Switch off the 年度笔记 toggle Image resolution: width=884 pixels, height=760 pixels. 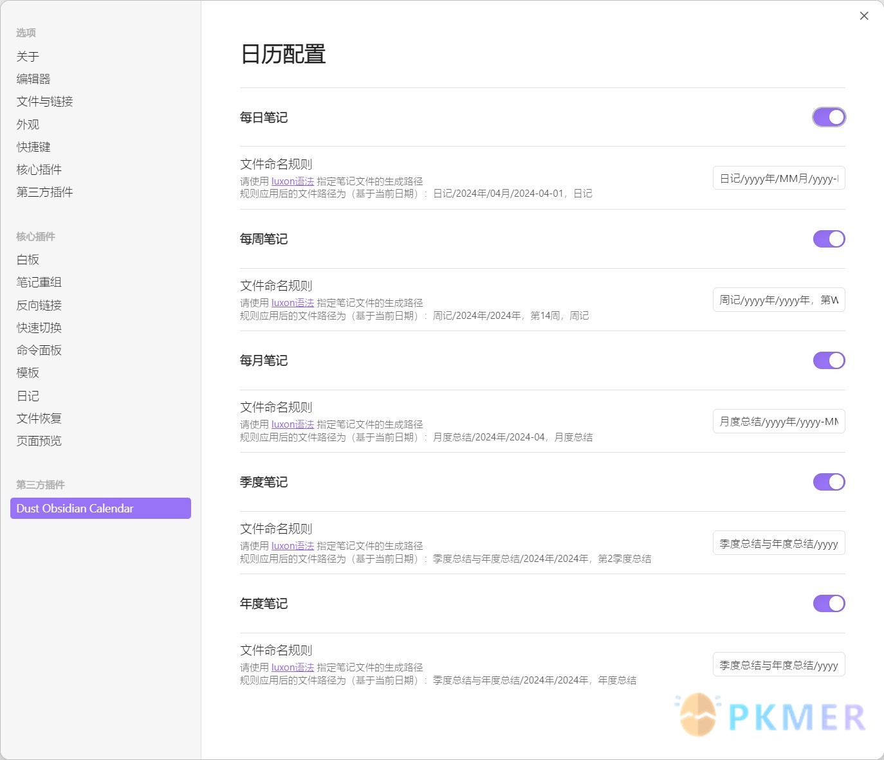[829, 603]
